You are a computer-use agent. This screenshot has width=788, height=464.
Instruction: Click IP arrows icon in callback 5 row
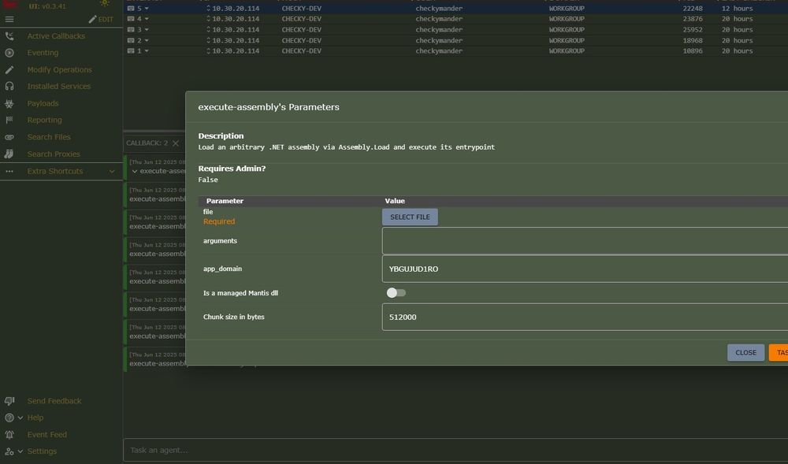(x=208, y=9)
